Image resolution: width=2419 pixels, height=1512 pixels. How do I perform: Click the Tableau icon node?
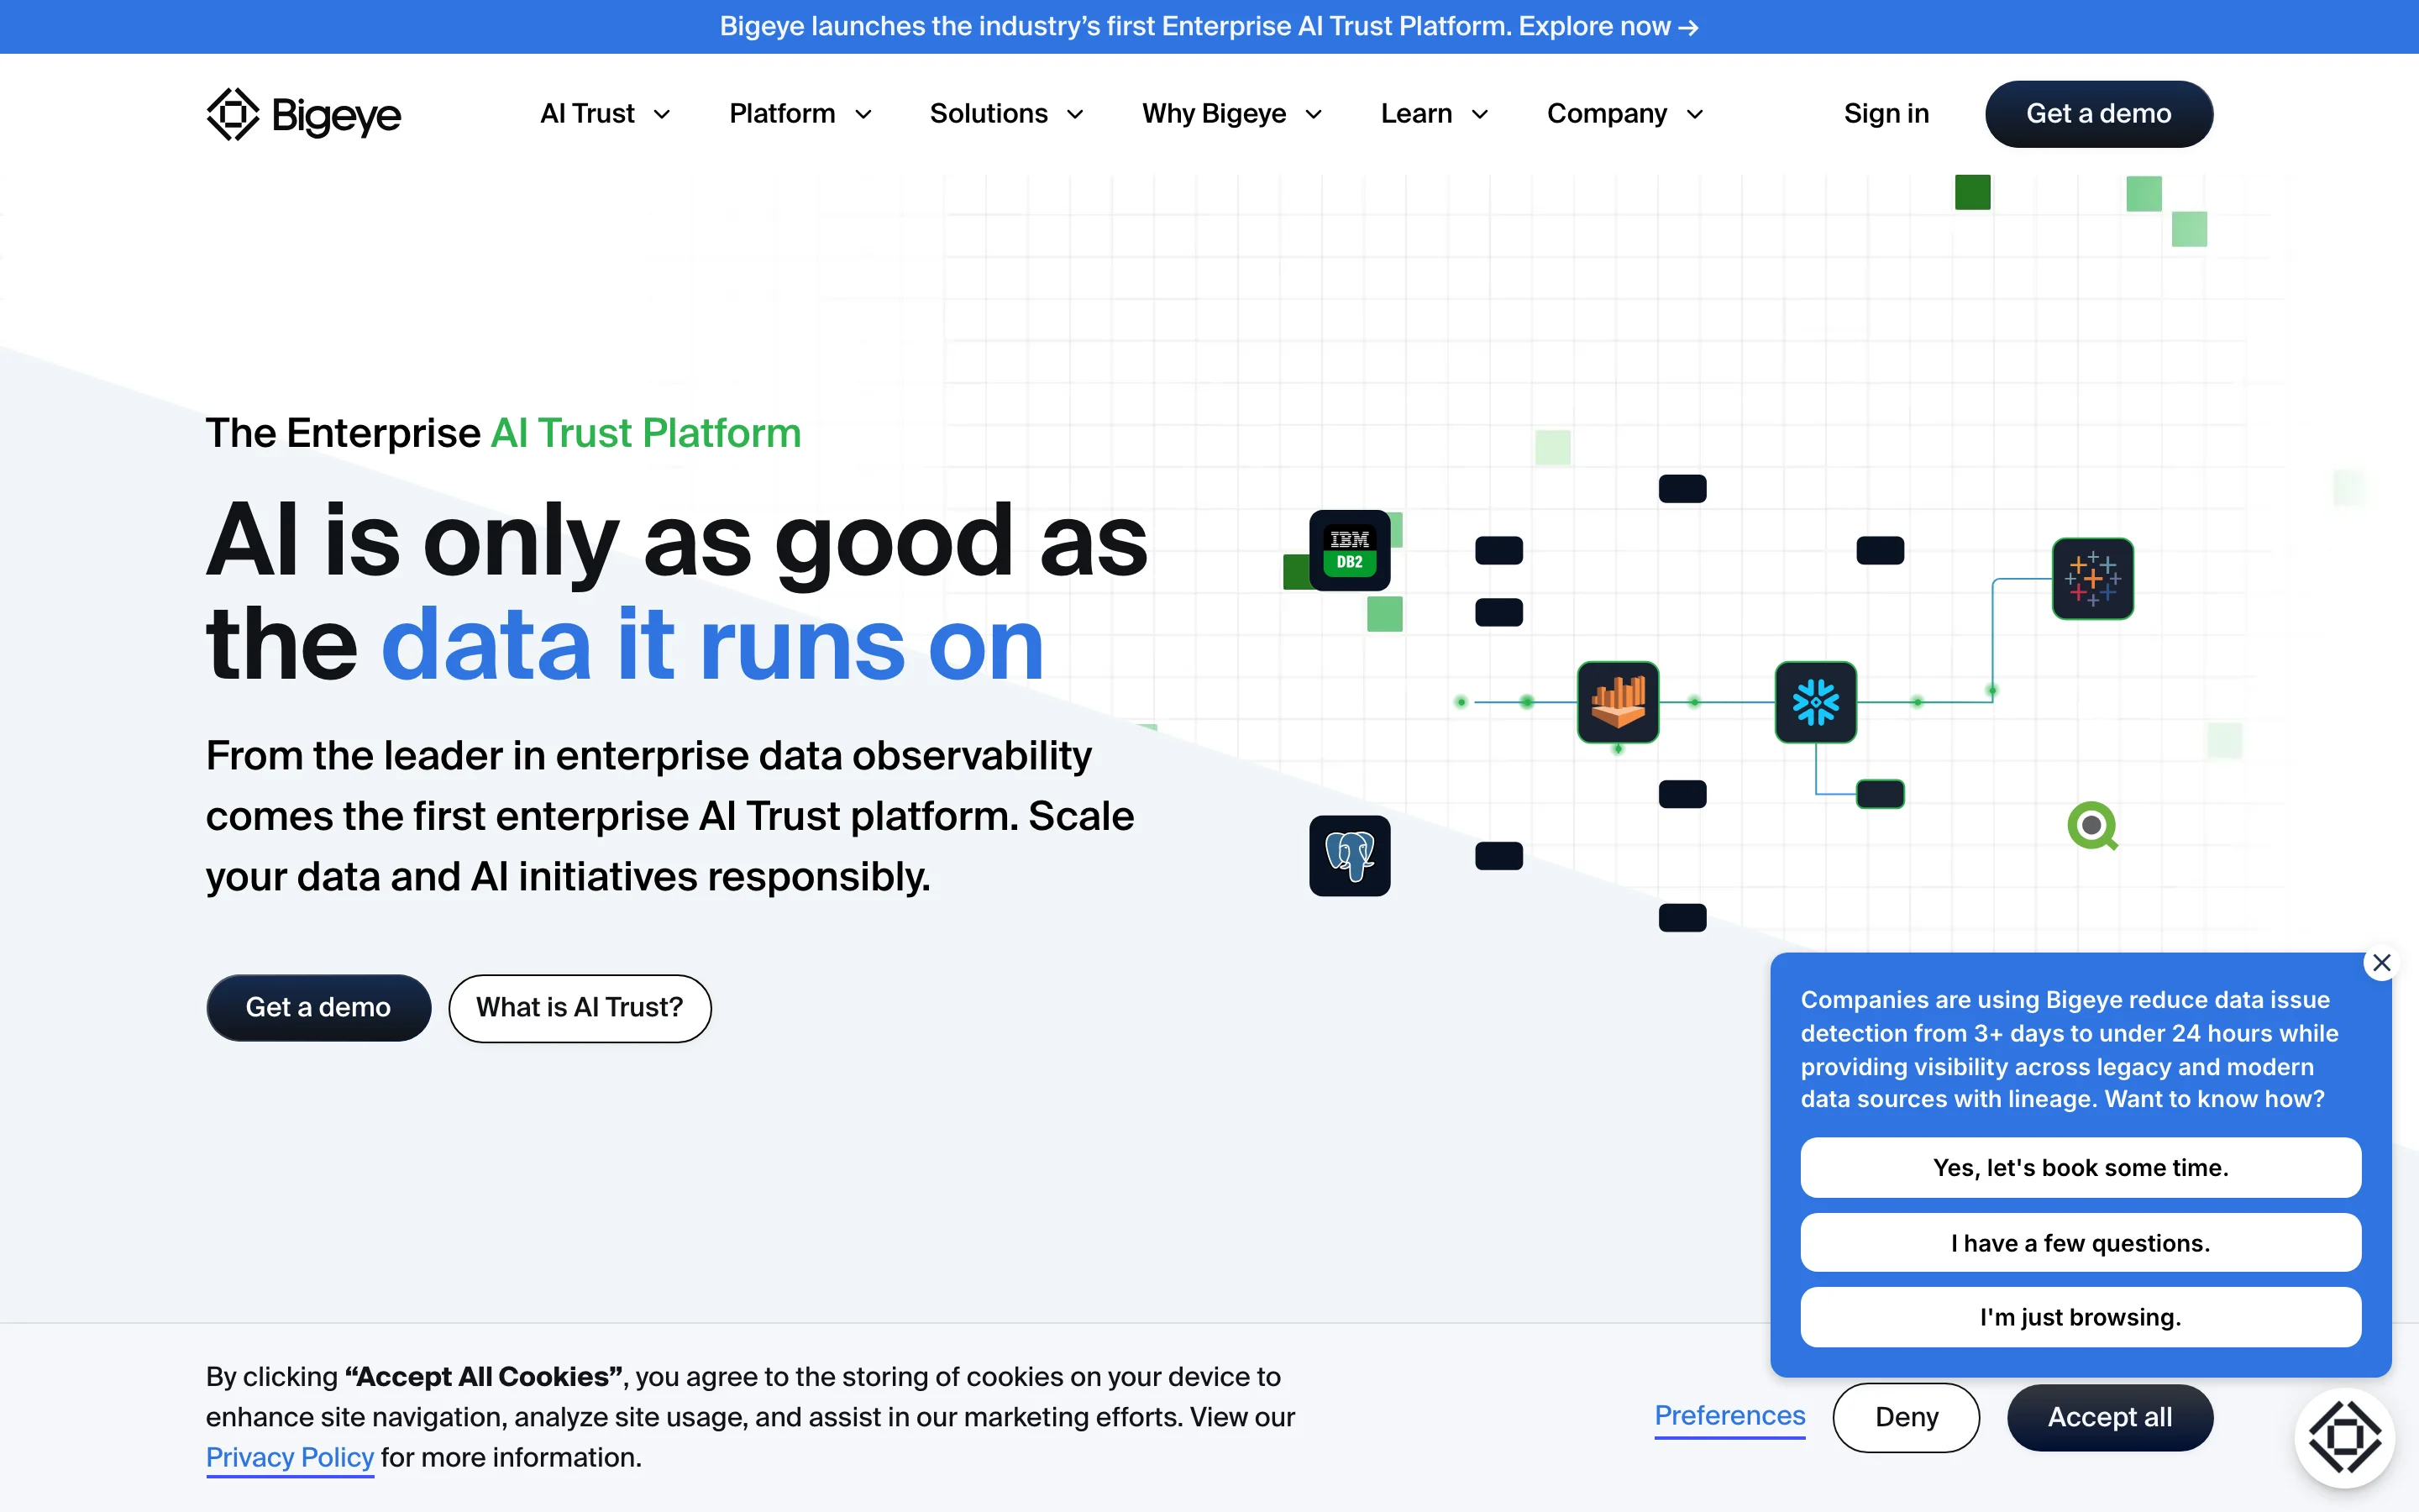2092,579
